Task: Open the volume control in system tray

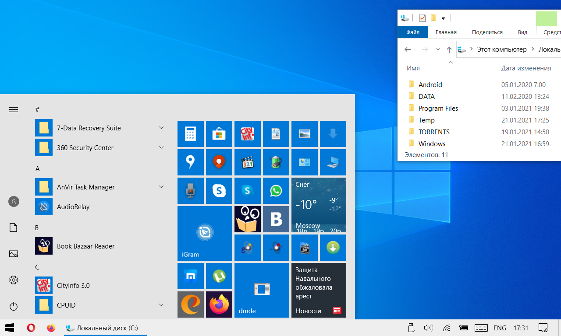Action: click(x=428, y=328)
